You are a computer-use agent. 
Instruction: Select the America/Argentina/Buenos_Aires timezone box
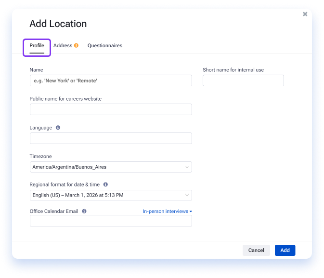point(111,167)
